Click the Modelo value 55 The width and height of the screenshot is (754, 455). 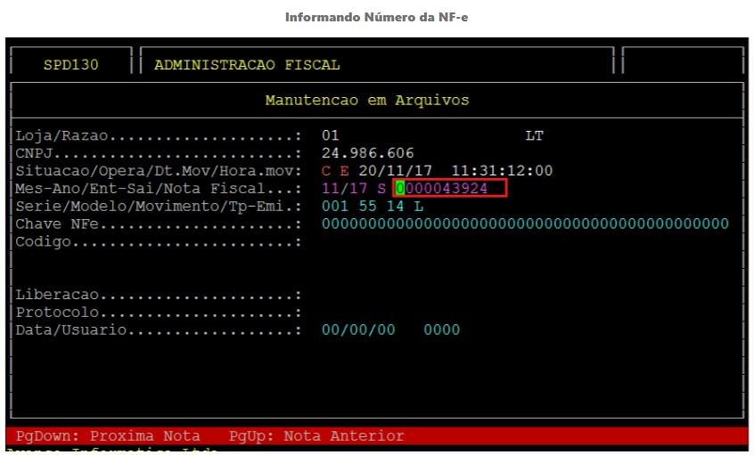coord(368,206)
